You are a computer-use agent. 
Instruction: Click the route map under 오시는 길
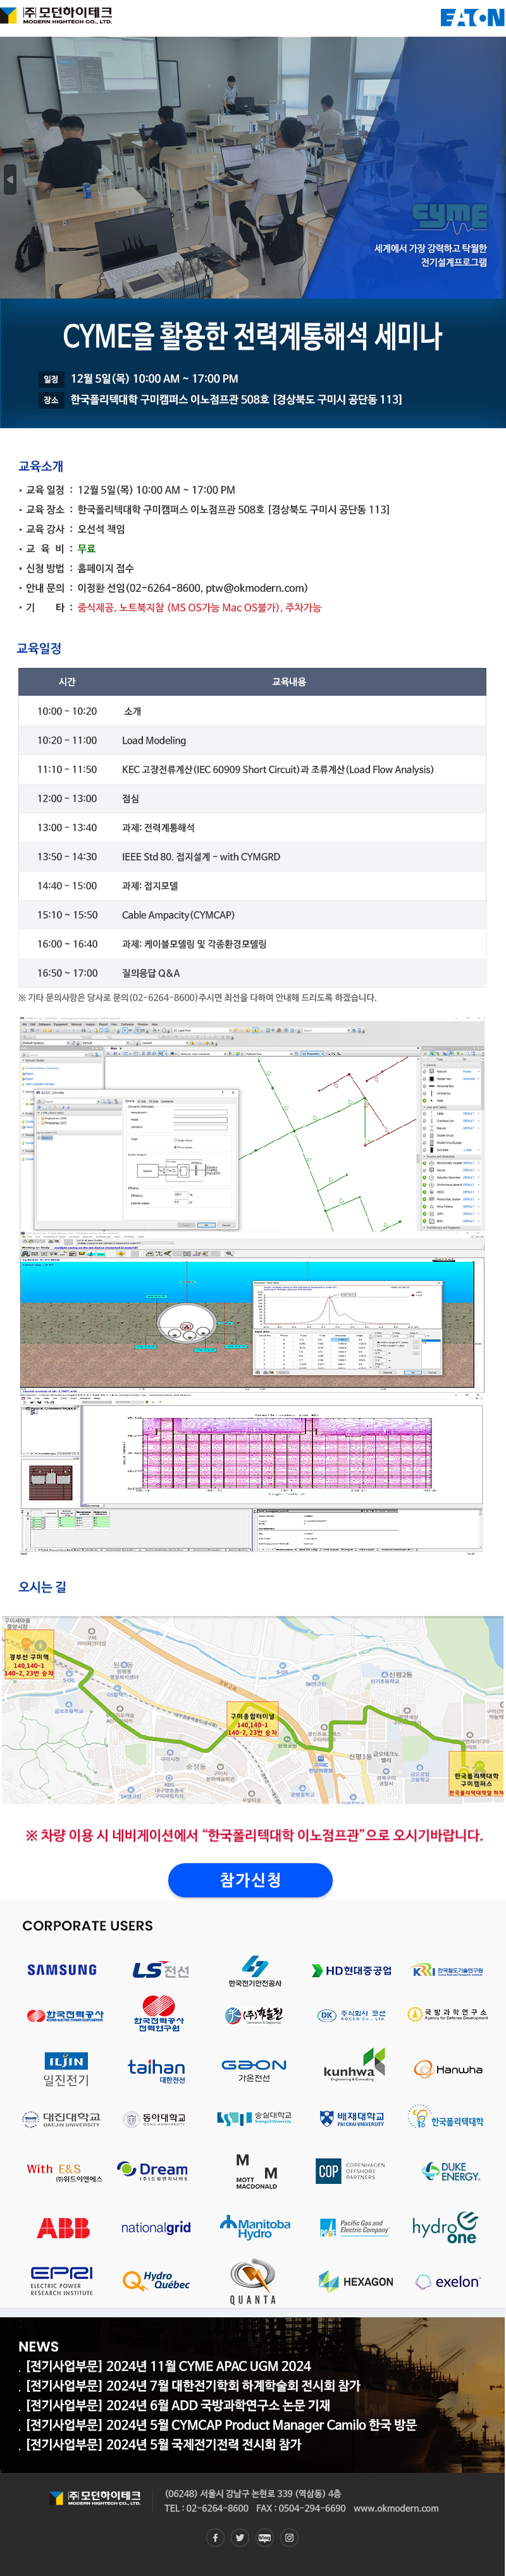[252, 1710]
